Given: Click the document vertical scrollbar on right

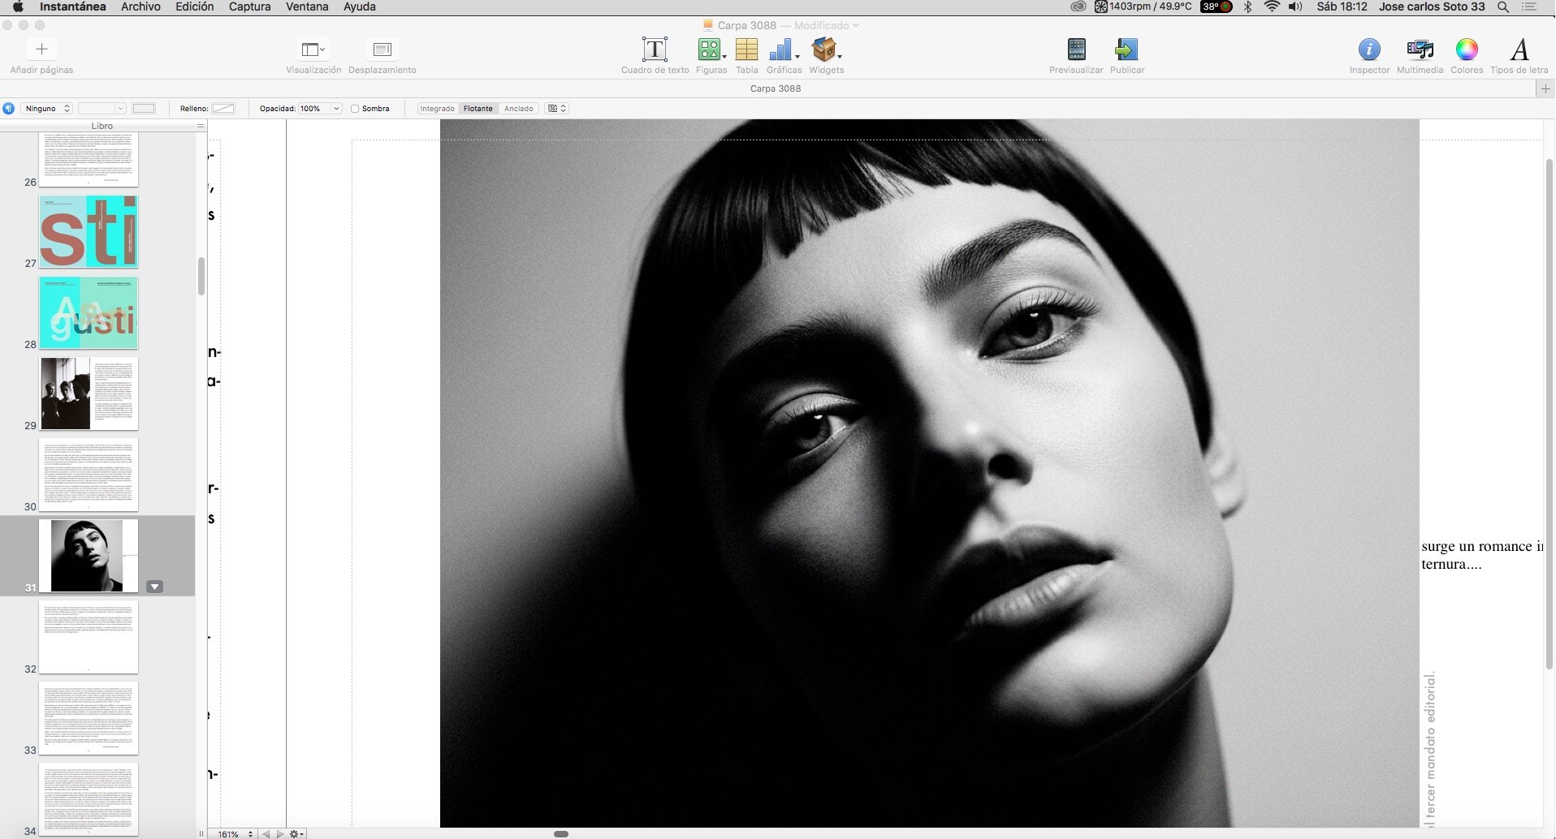Looking at the screenshot, I should (1550, 414).
